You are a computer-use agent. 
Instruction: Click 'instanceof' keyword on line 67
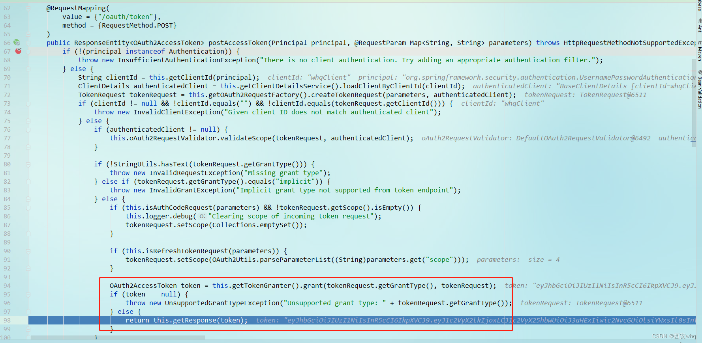[145, 51]
